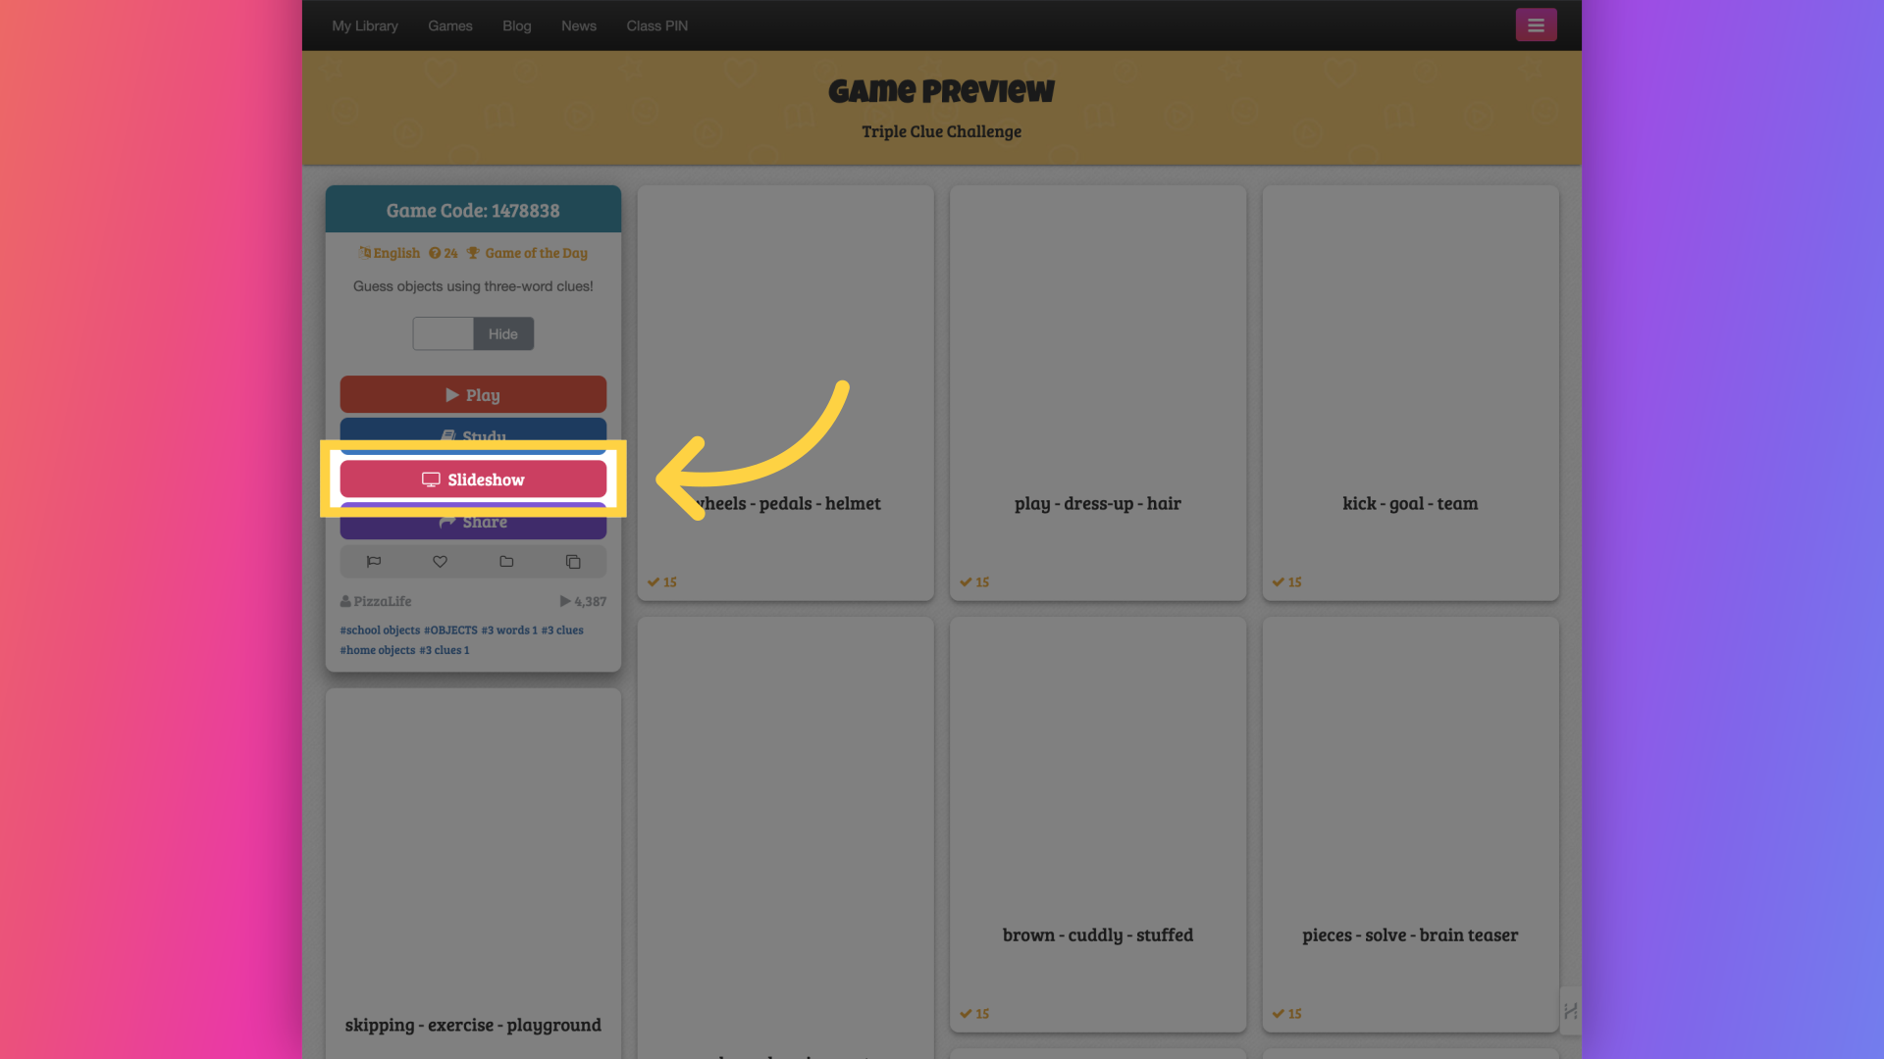Click the Blog navigation link
The image size is (1884, 1059).
point(516,25)
